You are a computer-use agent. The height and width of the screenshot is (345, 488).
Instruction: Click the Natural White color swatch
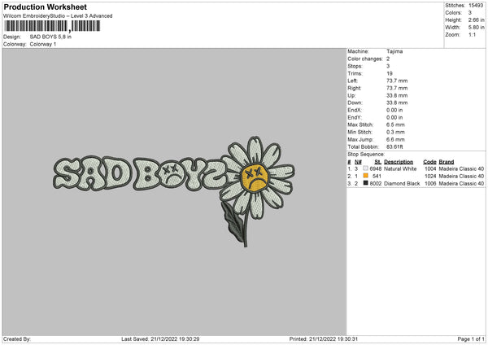tap(365, 168)
